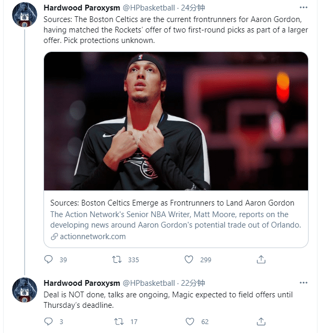Share the Aaron Gordon frontrunners tweet
318x333 pixels.
pos(261,260)
